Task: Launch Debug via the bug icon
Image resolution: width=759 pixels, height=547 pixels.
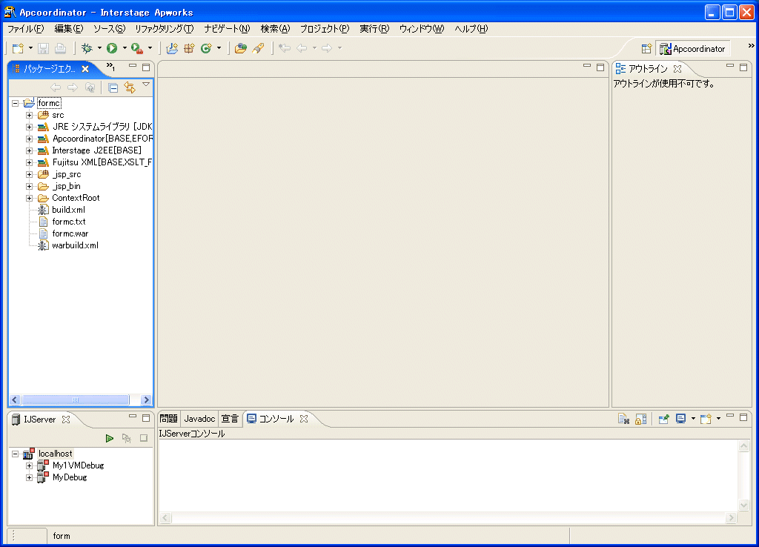Action: point(87,48)
